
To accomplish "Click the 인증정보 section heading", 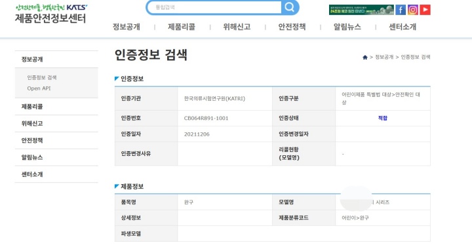I will [x=132, y=79].
